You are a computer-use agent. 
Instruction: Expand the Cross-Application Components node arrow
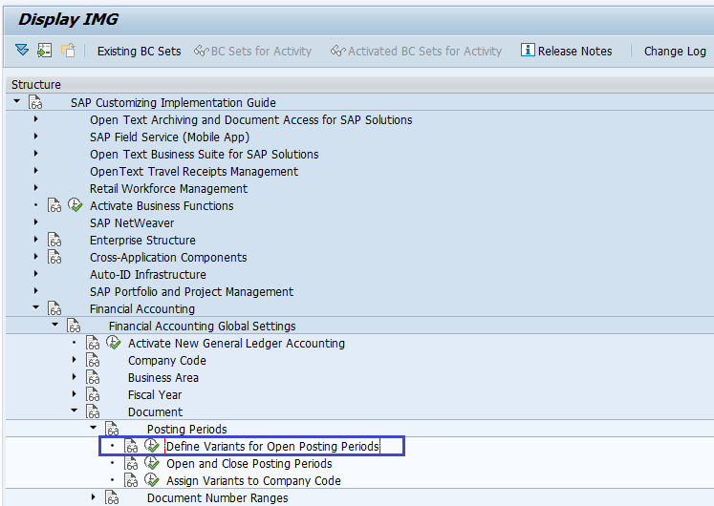36,257
